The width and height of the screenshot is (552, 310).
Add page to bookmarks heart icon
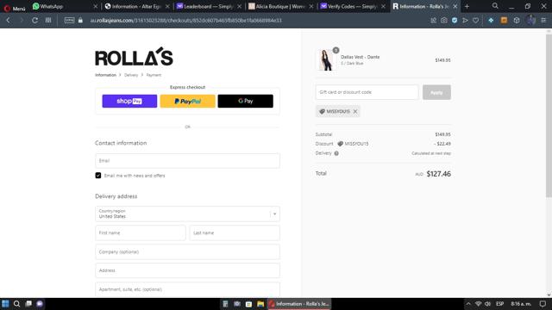click(475, 21)
